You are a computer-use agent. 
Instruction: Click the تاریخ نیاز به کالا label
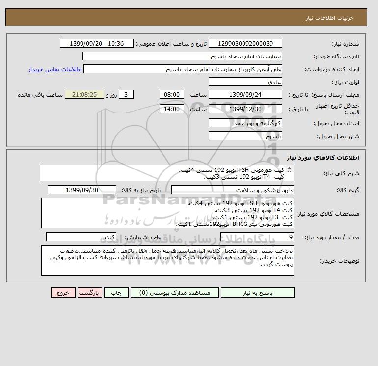click(141, 190)
